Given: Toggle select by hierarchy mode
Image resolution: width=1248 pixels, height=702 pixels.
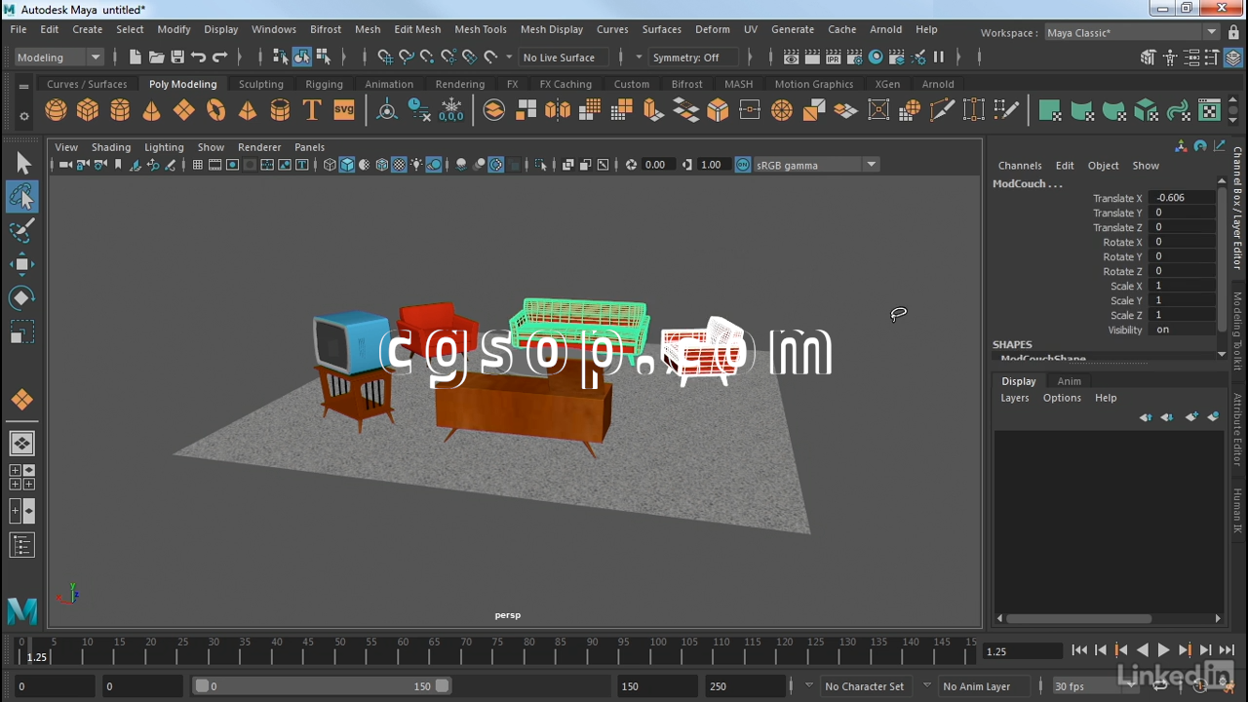Looking at the screenshot, I should click(x=281, y=58).
